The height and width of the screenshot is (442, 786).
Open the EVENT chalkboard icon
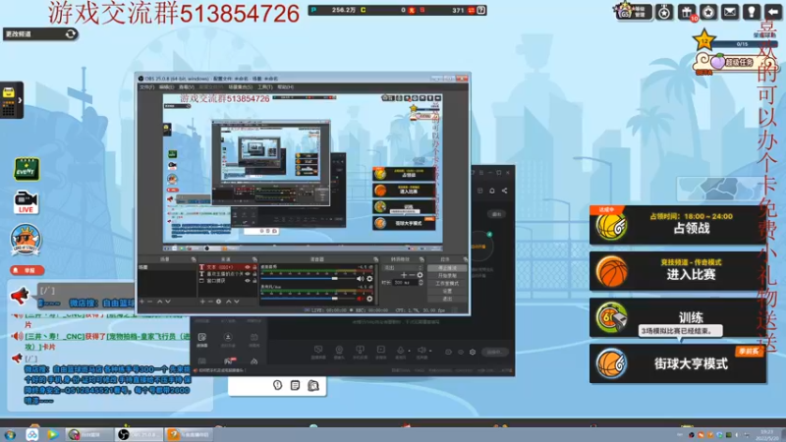[x=27, y=169]
